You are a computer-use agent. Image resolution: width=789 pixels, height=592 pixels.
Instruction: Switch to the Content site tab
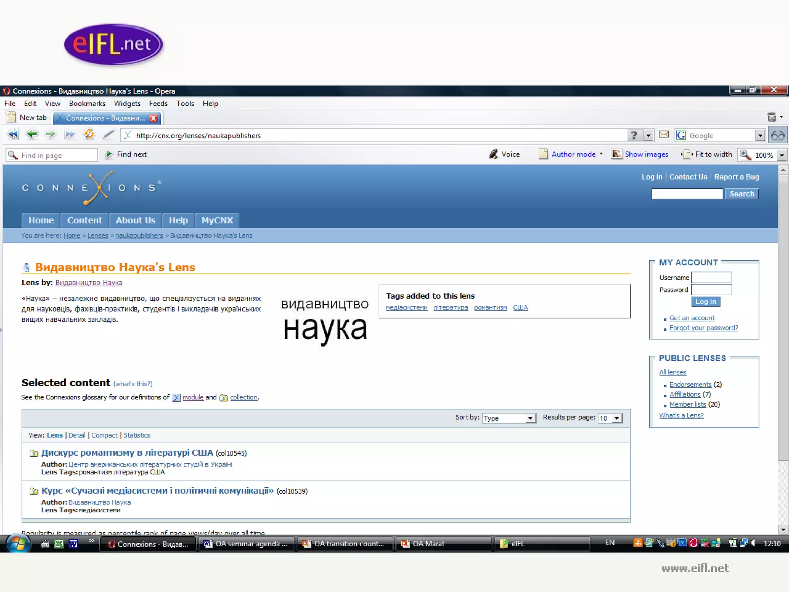(x=84, y=220)
